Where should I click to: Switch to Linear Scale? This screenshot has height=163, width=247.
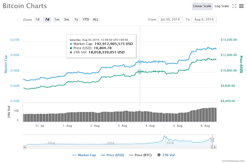pos(202,6)
